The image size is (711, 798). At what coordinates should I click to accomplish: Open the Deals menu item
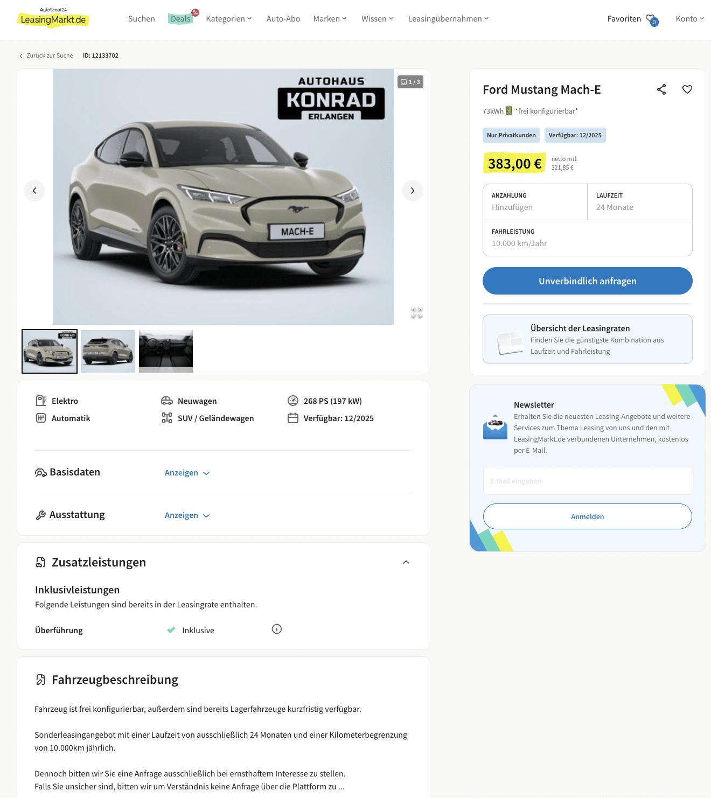(180, 19)
